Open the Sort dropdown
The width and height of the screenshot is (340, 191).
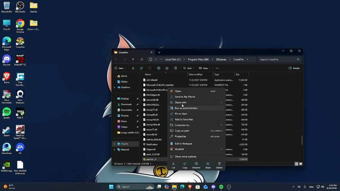[x=189, y=68]
